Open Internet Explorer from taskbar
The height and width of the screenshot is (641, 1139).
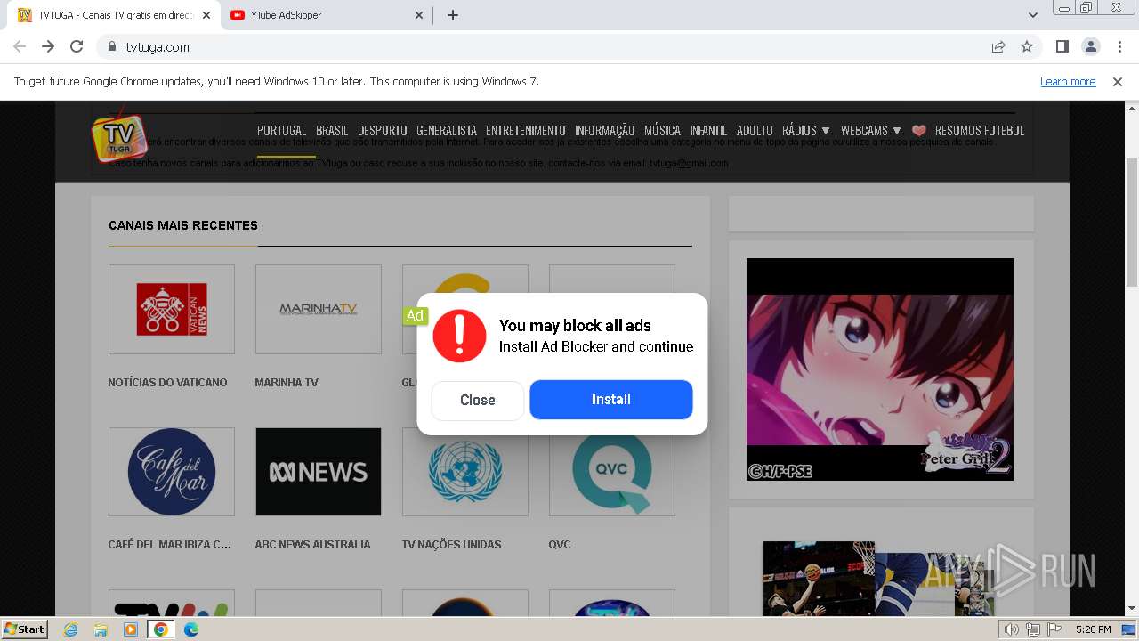(70, 629)
